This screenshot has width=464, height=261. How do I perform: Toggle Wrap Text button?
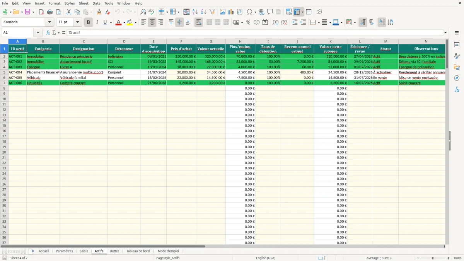198,22
